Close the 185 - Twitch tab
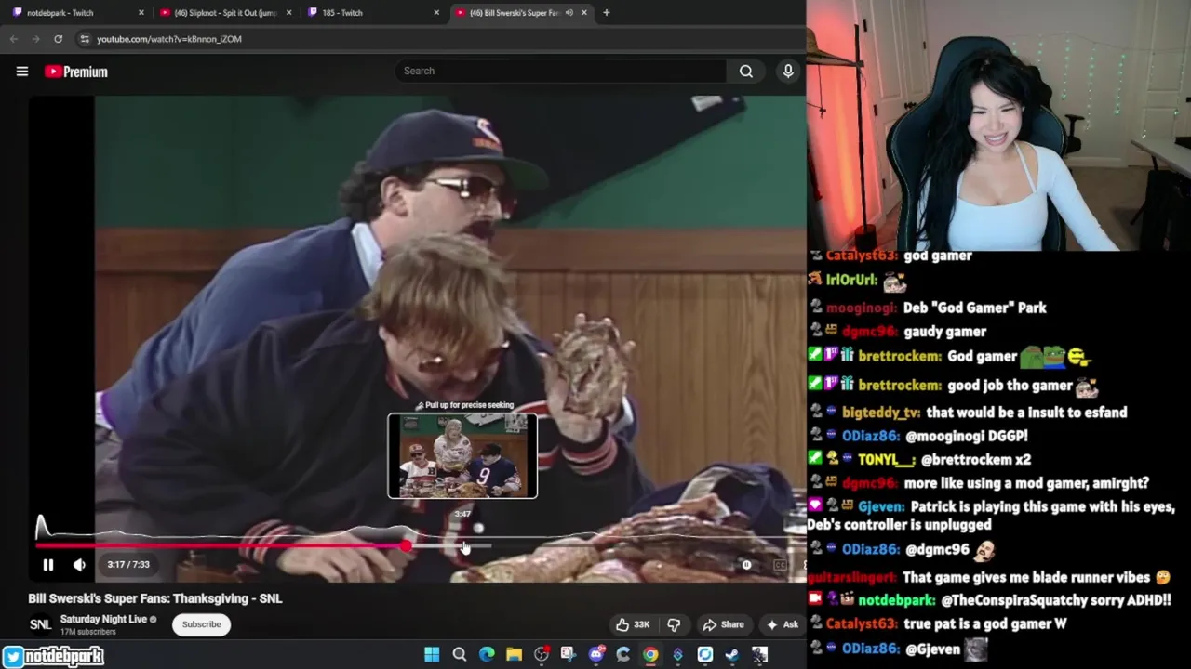 point(436,13)
